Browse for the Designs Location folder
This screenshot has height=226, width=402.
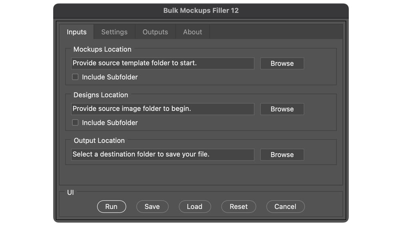[282, 109]
